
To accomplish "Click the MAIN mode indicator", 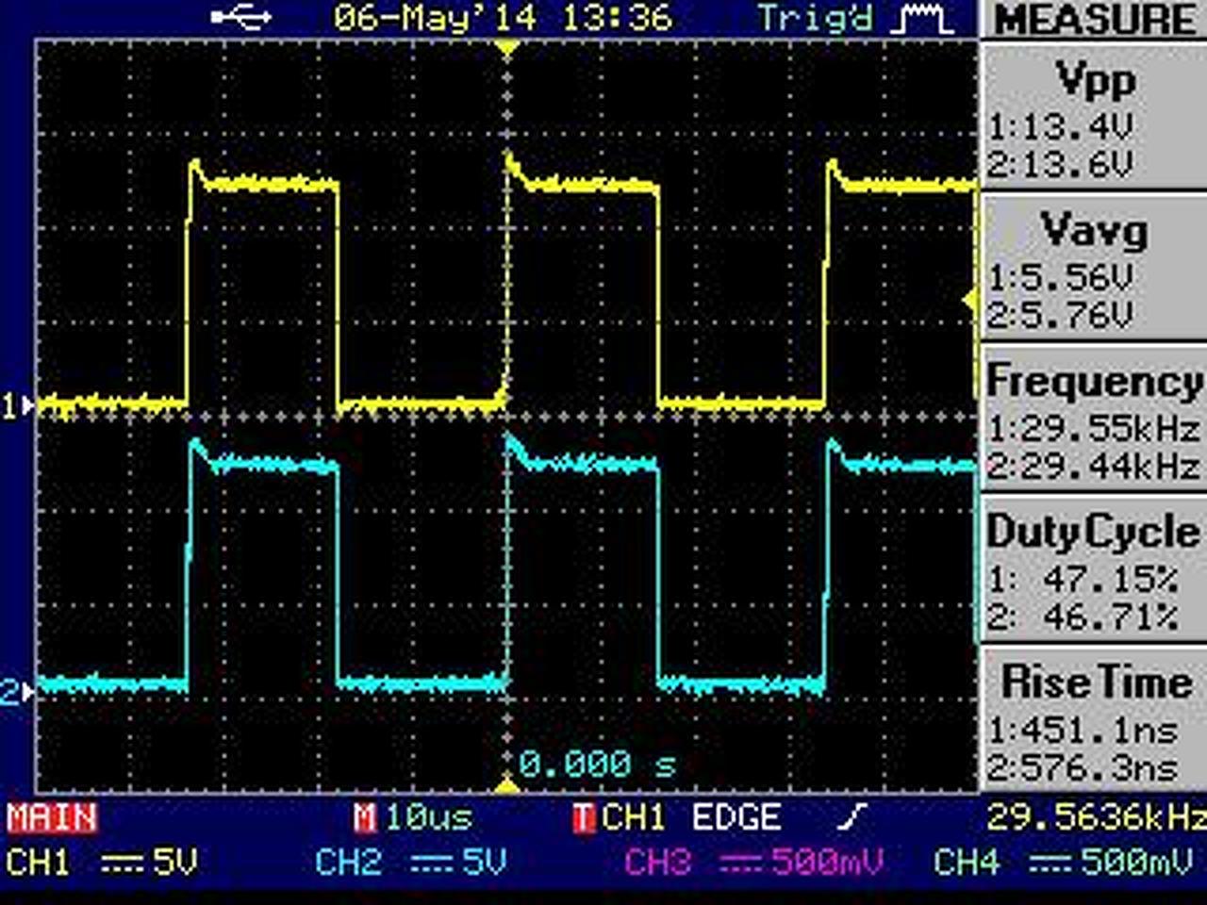I will pyautogui.click(x=52, y=817).
